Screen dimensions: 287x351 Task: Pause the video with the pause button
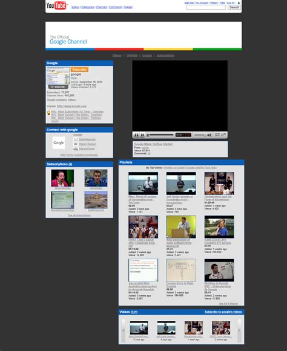pos(136,135)
